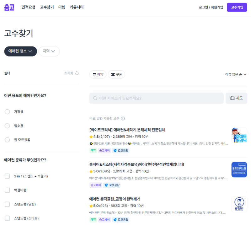
Task: Click the 총각클린 profile thumbnail
Action: [x=239, y=204]
